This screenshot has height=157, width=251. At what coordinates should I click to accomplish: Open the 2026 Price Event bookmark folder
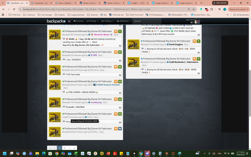point(135,15)
